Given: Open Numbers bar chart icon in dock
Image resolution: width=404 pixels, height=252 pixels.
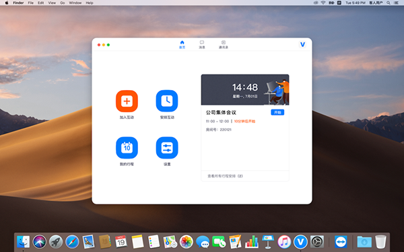Looking at the screenshot, I should coord(251,242).
